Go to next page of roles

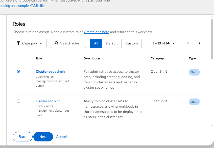click(199, 43)
